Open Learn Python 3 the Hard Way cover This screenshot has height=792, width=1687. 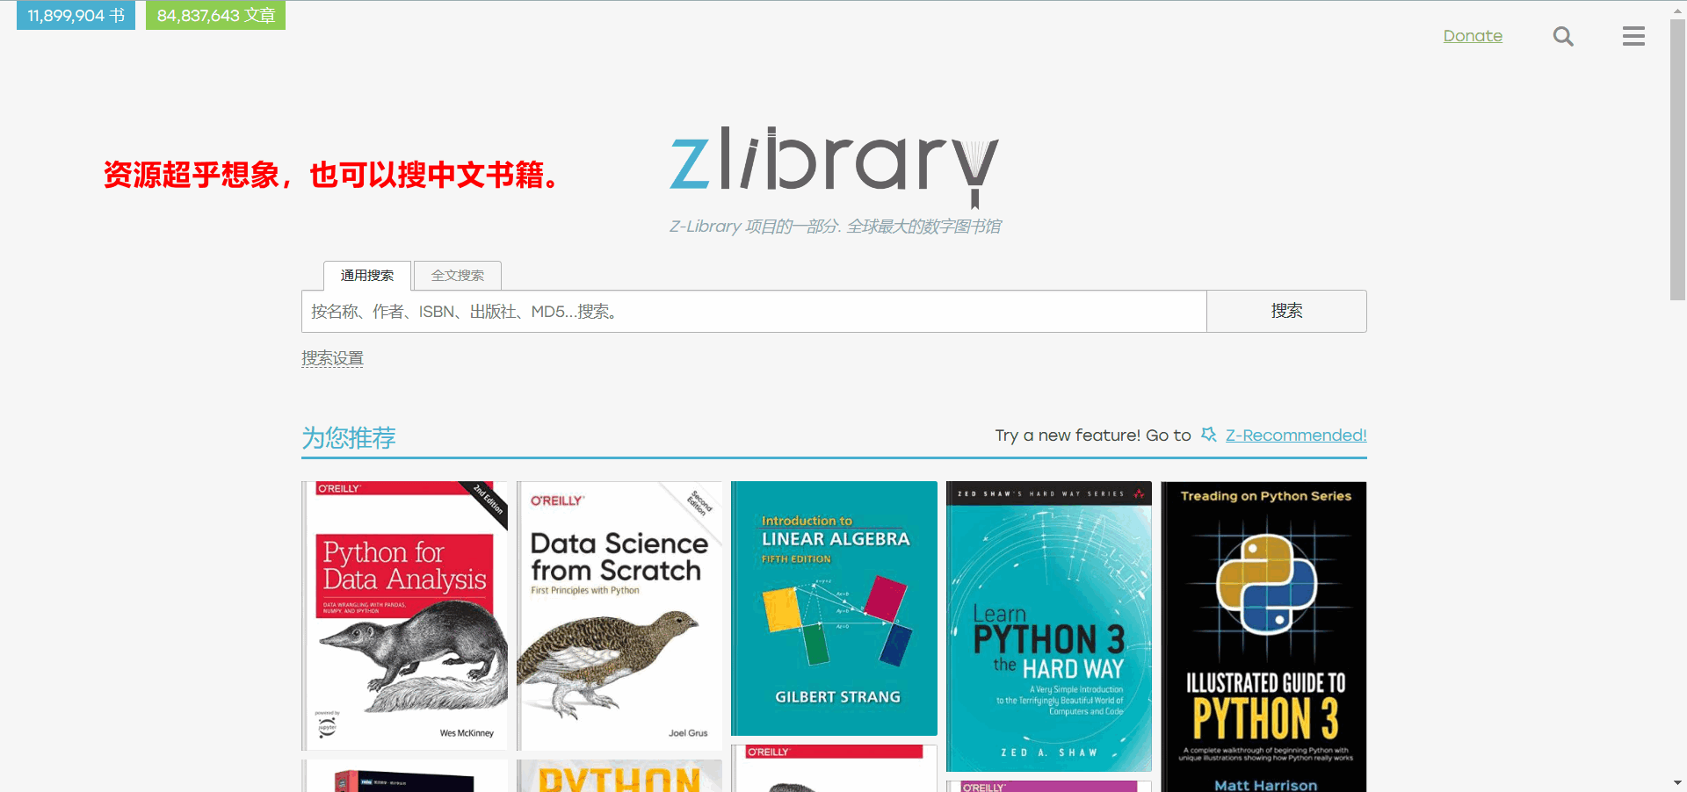[x=1049, y=627]
